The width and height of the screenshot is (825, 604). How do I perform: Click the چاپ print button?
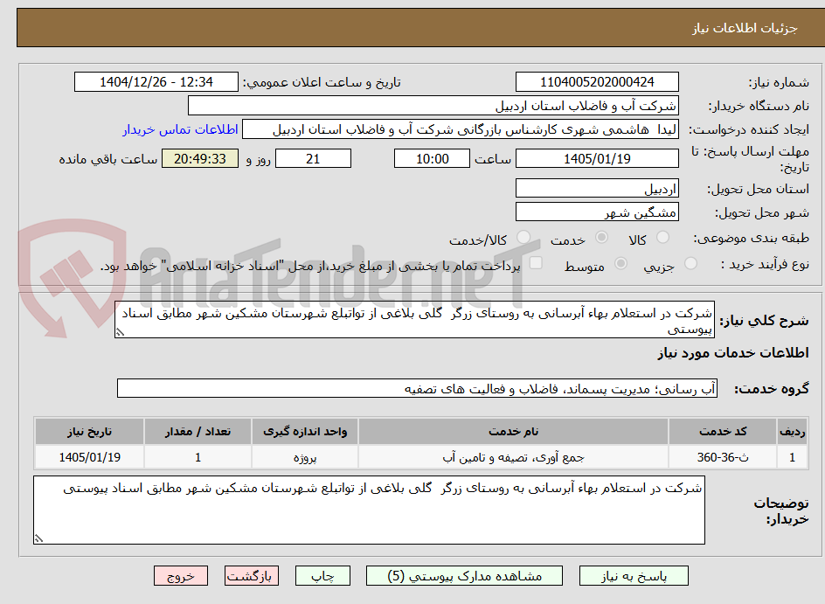pyautogui.click(x=322, y=575)
